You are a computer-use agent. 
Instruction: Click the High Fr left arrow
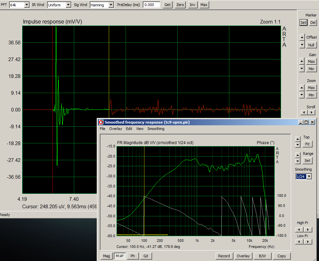pyautogui.click(x=299, y=230)
